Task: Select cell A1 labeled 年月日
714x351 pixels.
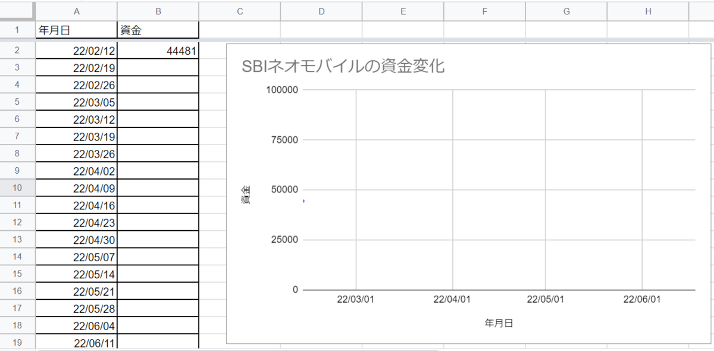Action: [76, 30]
